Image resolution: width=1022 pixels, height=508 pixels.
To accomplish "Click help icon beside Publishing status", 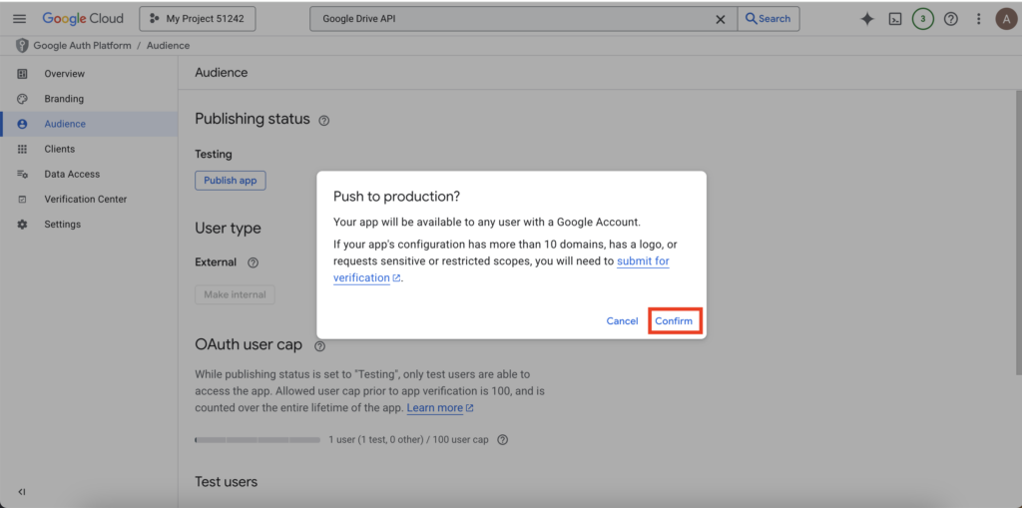I will click(323, 121).
